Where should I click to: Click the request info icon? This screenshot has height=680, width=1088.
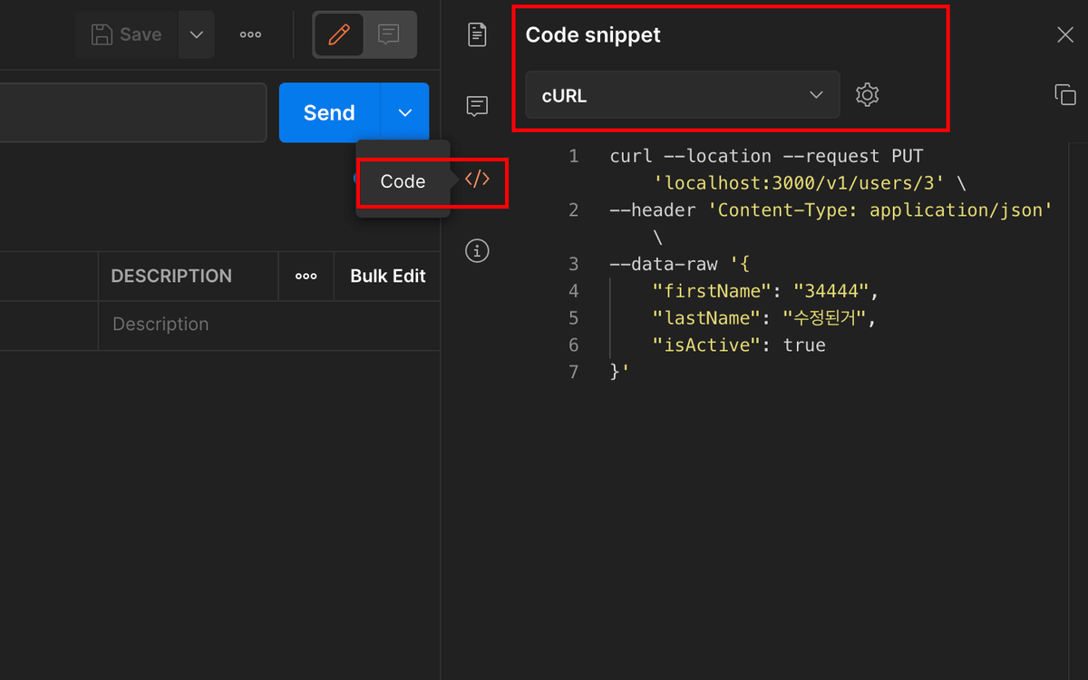[x=477, y=250]
